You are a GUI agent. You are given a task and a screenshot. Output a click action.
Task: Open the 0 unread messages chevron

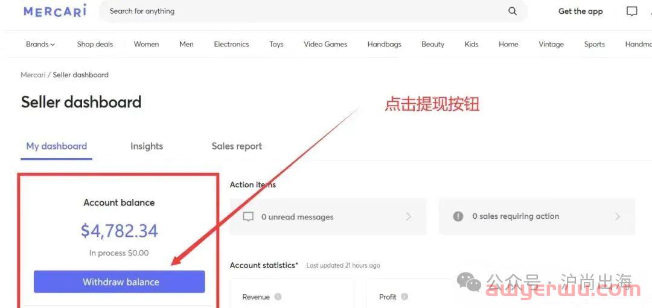pos(408,216)
